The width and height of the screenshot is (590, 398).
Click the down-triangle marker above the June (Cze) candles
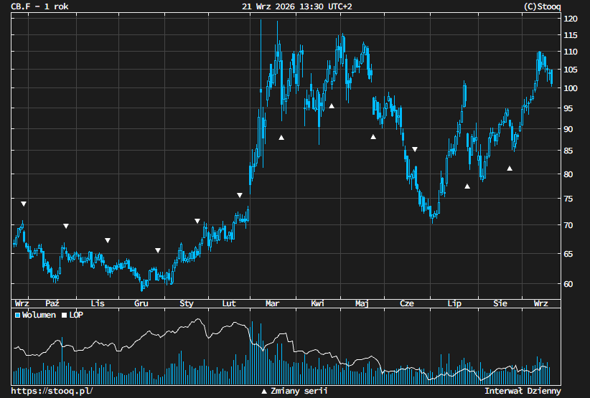pyautogui.click(x=415, y=149)
